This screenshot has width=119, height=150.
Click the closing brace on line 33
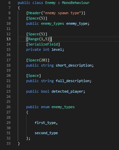pos(19,144)
